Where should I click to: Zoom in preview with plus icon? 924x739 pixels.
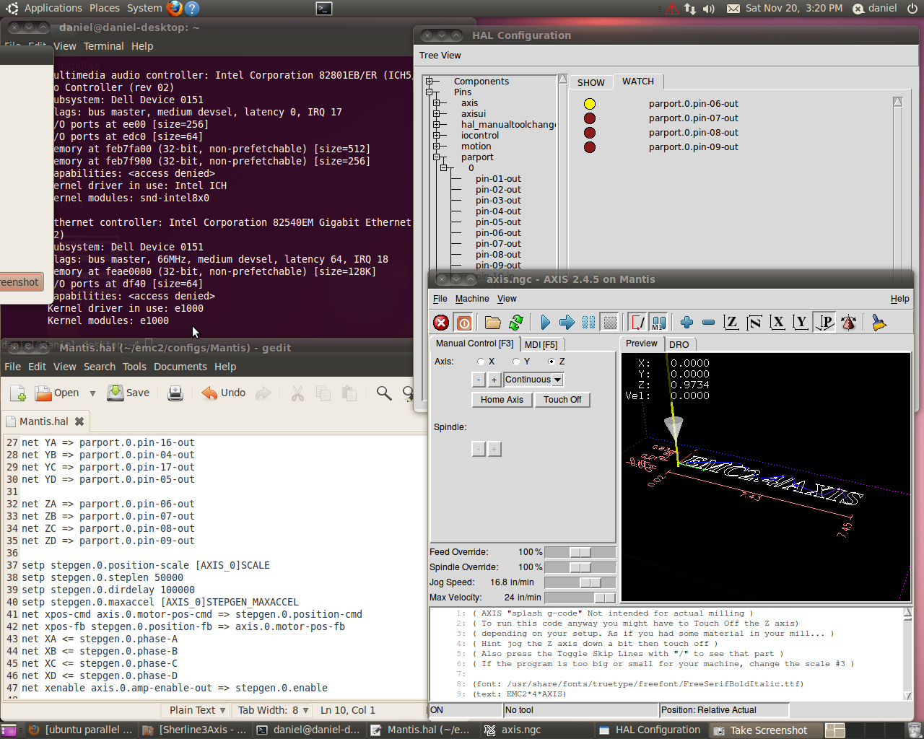click(x=687, y=323)
